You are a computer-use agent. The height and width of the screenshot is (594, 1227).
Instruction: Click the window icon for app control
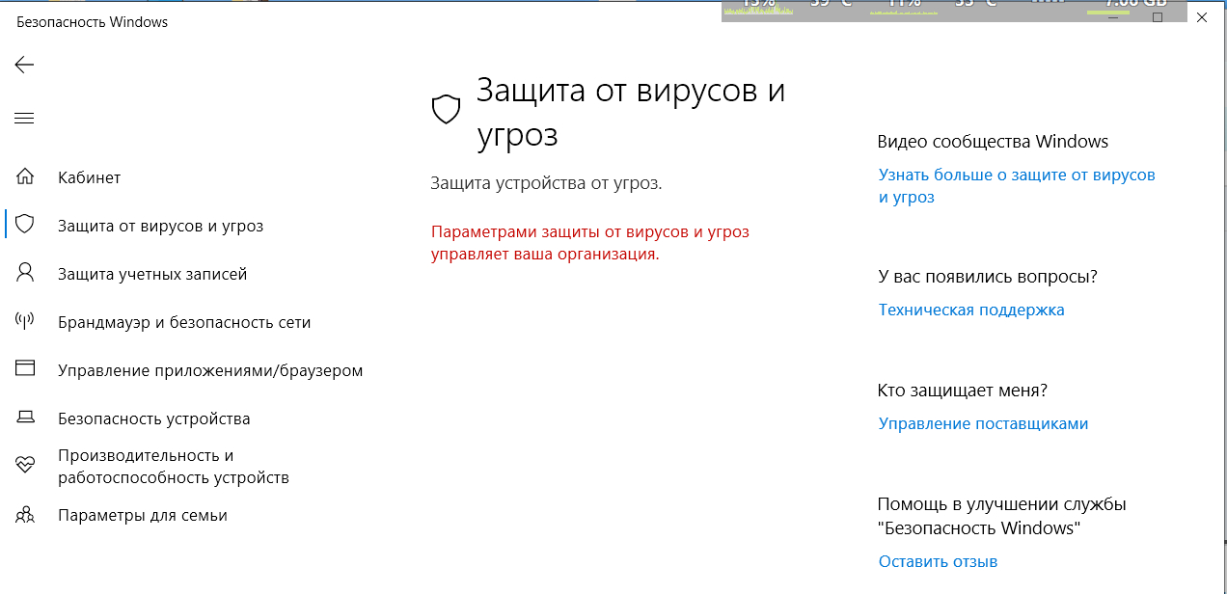coord(25,368)
